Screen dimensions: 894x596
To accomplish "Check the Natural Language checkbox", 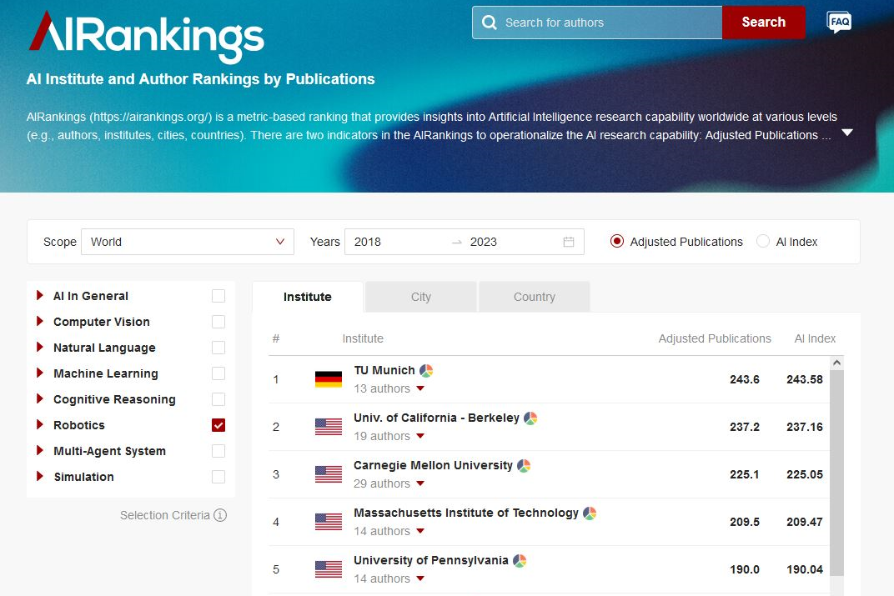I will [218, 348].
